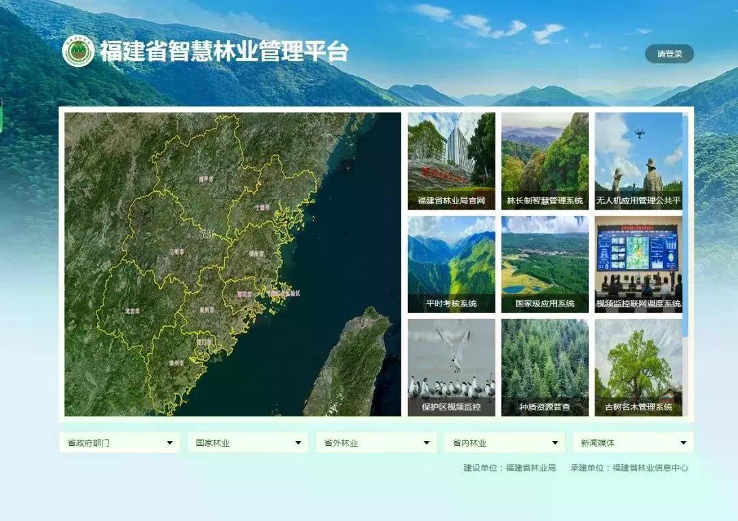Expand the 新闻媒体 dropdown
Viewport: 738px width, 521px height.
[633, 442]
